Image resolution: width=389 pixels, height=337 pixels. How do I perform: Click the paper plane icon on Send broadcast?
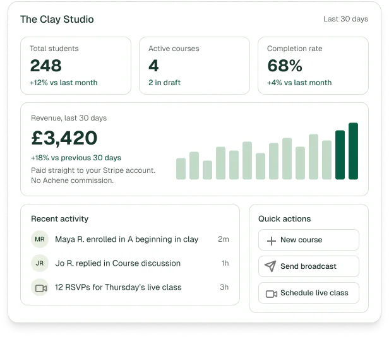[x=270, y=266]
